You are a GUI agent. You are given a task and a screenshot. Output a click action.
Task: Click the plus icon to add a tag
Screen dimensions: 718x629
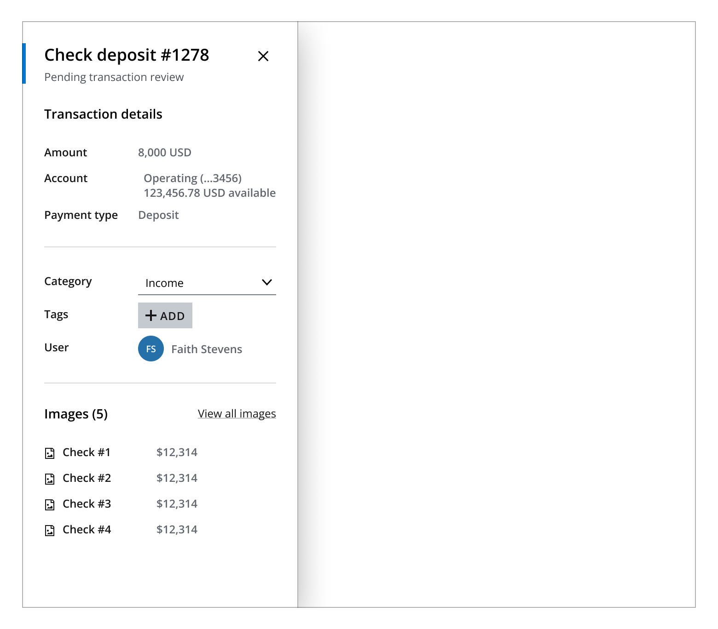(x=152, y=315)
